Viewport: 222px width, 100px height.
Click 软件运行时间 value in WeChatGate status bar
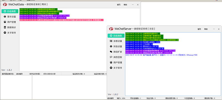(x=50, y=74)
